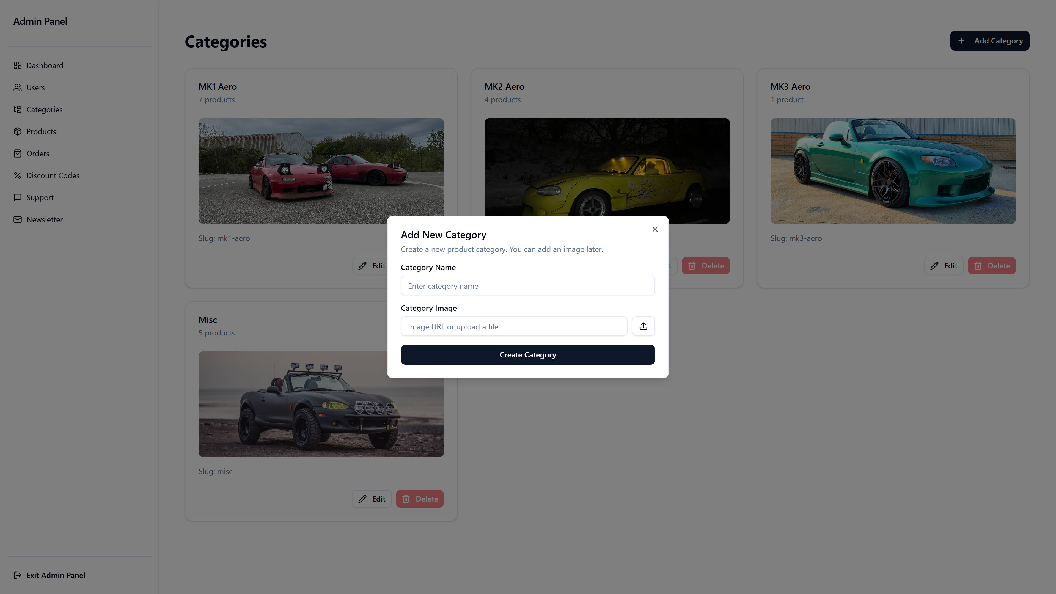Edit the MK1 Aero category
Viewport: 1056px width, 594px height.
[370, 266]
